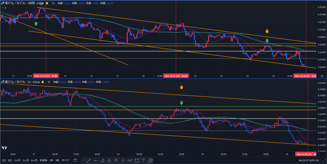The width and height of the screenshot is (327, 164).
Task: Click the TradingView logo in lower chart
Action: point(4,148)
